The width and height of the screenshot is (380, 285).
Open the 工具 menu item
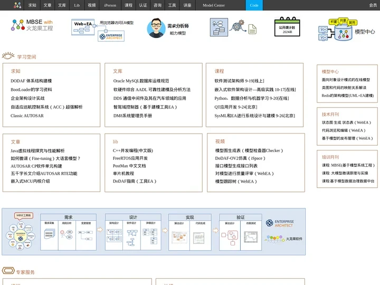(172, 5)
